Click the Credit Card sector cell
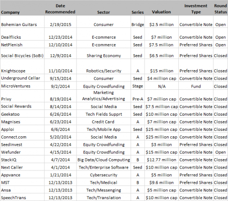 pos(103,122)
